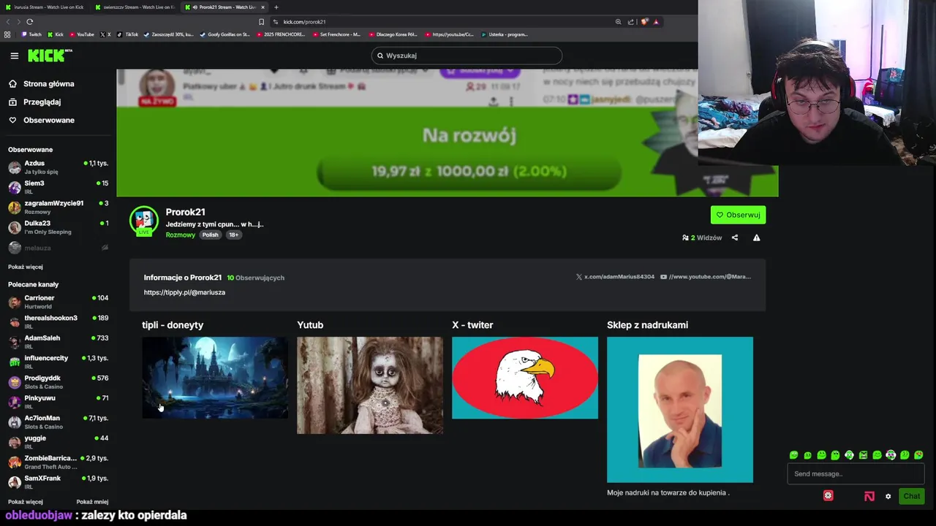Screen dimensions: 936x526
Task: Switch to the swierszczv Stream browser tab
Action: [x=135, y=7]
